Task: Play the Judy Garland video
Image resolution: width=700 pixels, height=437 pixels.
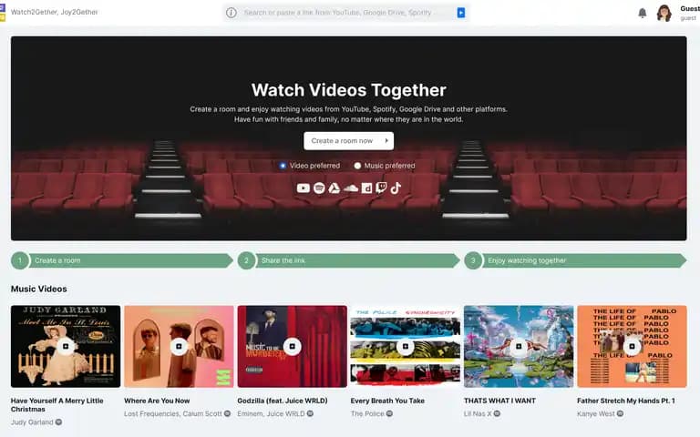Action: tap(66, 347)
